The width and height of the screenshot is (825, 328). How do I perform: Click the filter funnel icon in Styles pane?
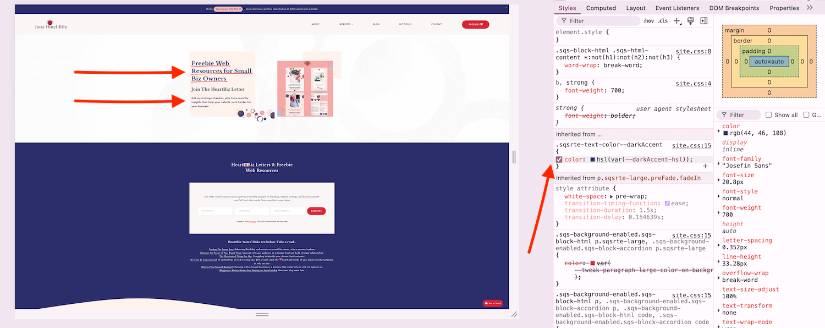click(x=564, y=20)
